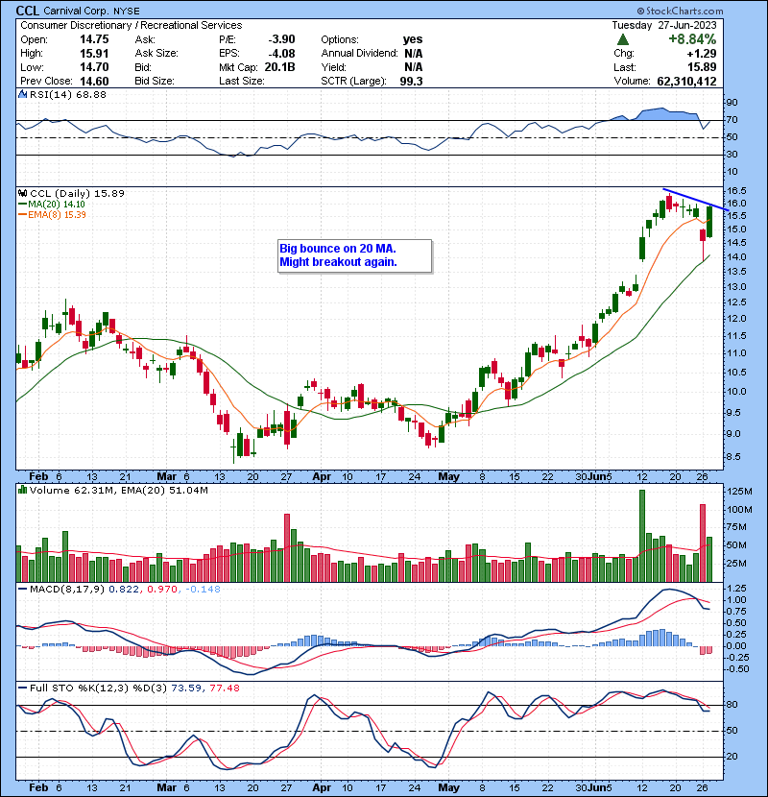Screen dimensions: 768x797
Task: Click the StockCharts.com copyright text
Action: (x=680, y=11)
